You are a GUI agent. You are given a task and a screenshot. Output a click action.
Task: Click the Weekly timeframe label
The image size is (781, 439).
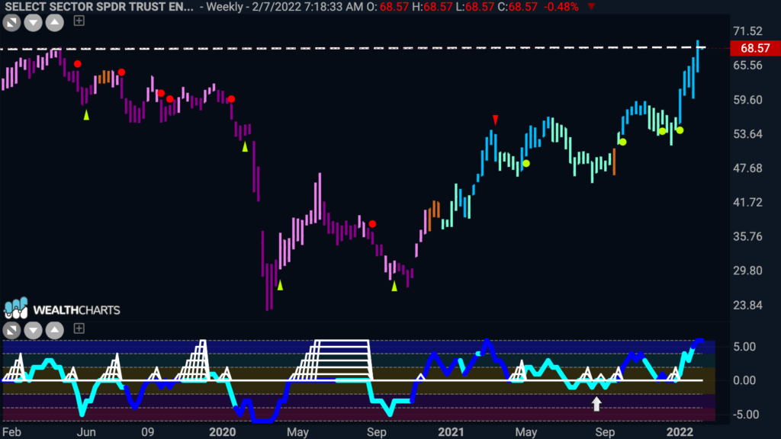coord(225,7)
